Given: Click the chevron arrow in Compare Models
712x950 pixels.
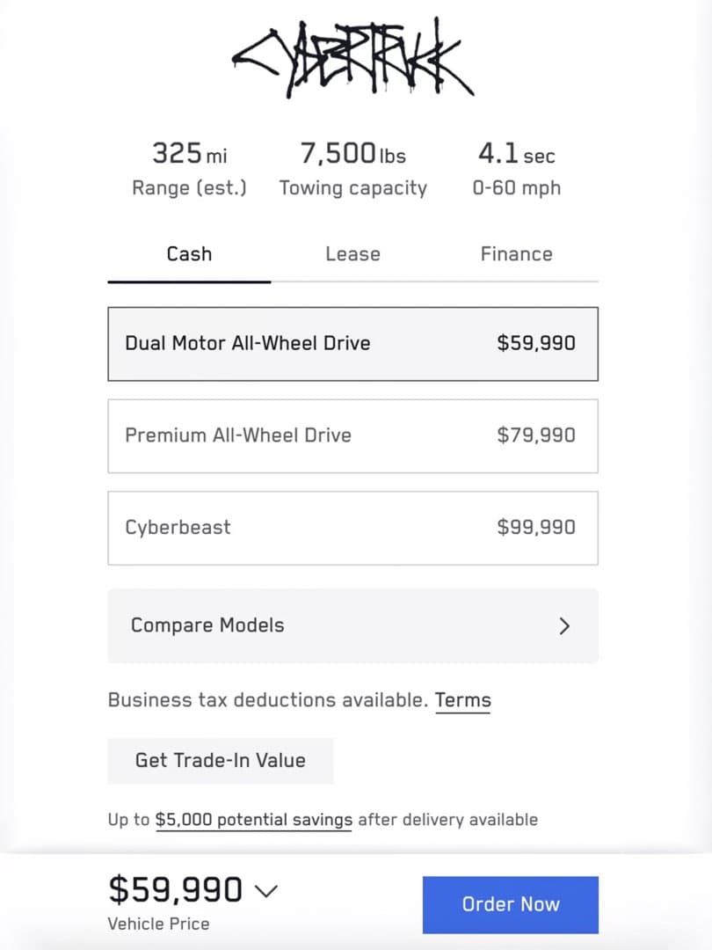Looking at the screenshot, I should [564, 626].
